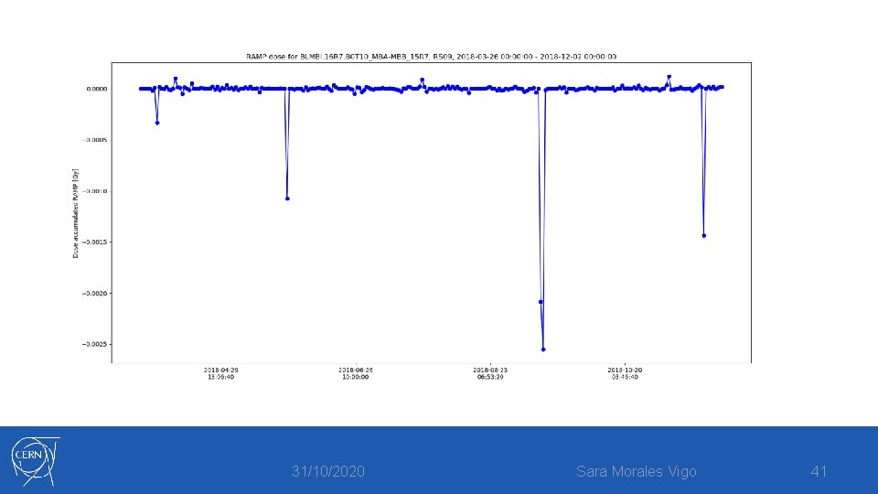Image resolution: width=878 pixels, height=494 pixels.
Task: Click the 2018-06-26 x-axis tick label
Action: click(x=356, y=373)
